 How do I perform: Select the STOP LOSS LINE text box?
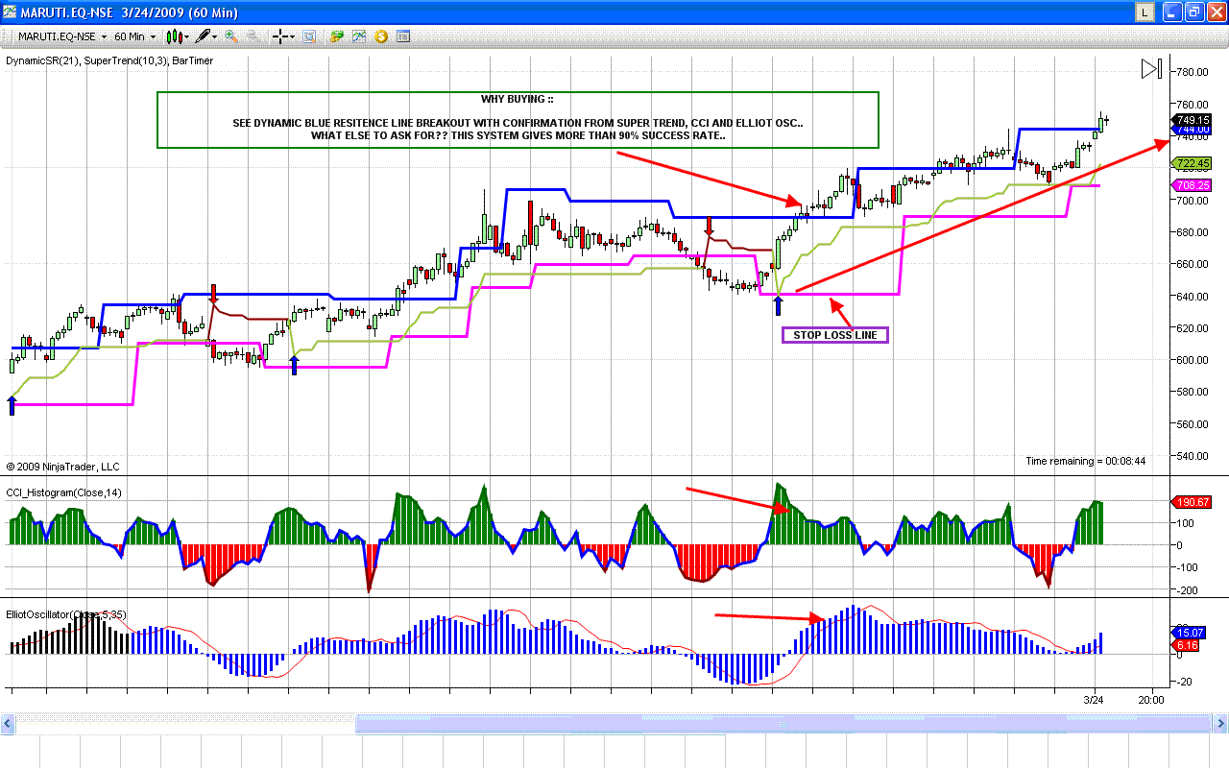[835, 335]
